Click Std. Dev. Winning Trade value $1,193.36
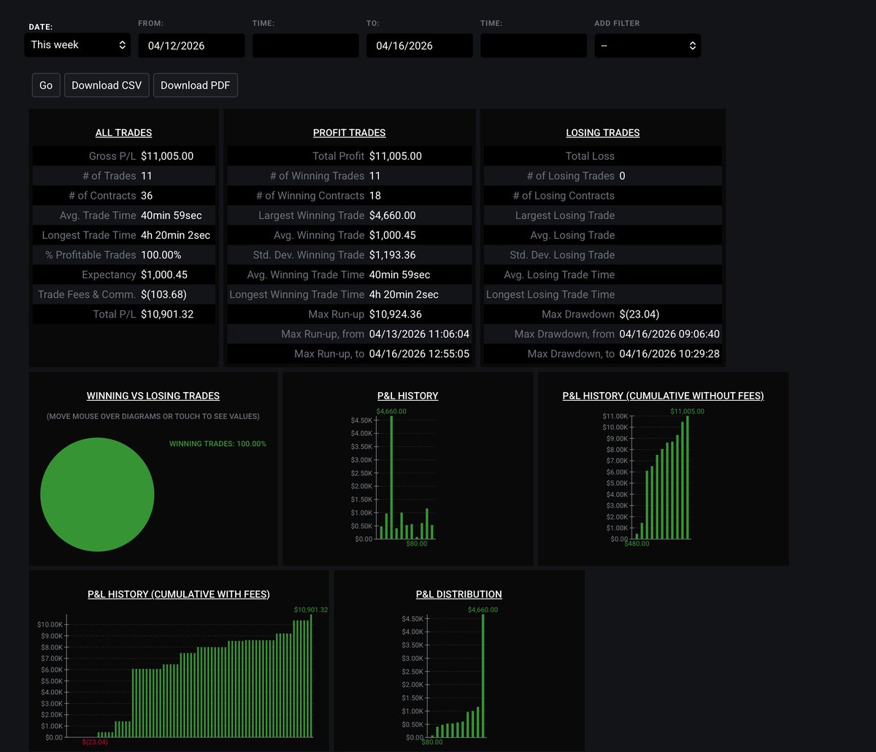 [x=393, y=255]
